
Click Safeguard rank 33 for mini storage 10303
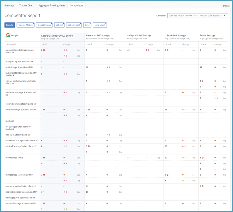(129, 158)
